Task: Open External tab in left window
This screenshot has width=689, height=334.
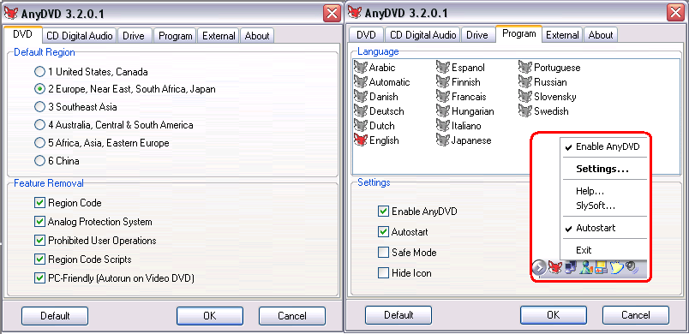Action: click(219, 36)
